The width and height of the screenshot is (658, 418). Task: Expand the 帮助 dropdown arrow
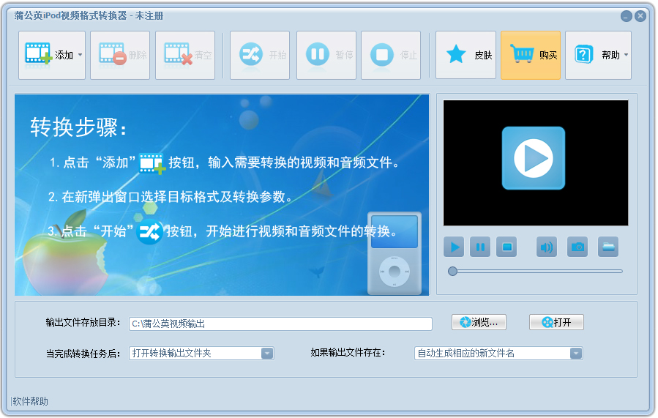point(626,55)
